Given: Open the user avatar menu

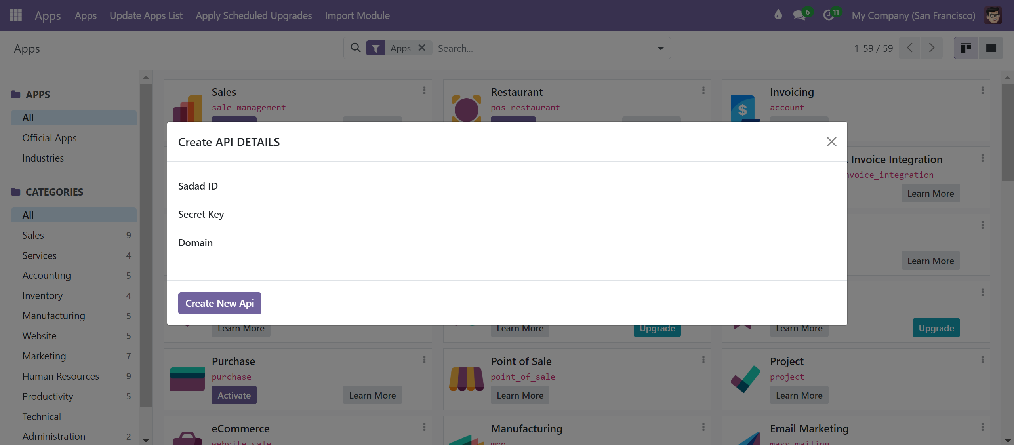Looking at the screenshot, I should (x=993, y=15).
